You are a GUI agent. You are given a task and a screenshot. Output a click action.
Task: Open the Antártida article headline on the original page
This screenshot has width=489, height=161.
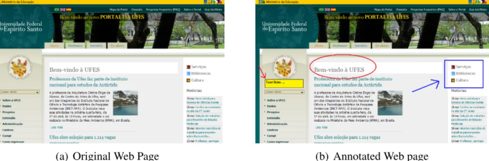(88, 81)
